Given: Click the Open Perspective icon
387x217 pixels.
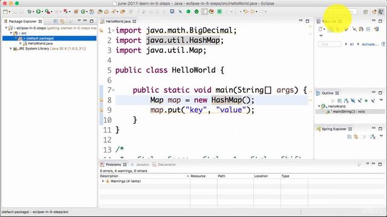Looking at the screenshot, I should point(365,12).
